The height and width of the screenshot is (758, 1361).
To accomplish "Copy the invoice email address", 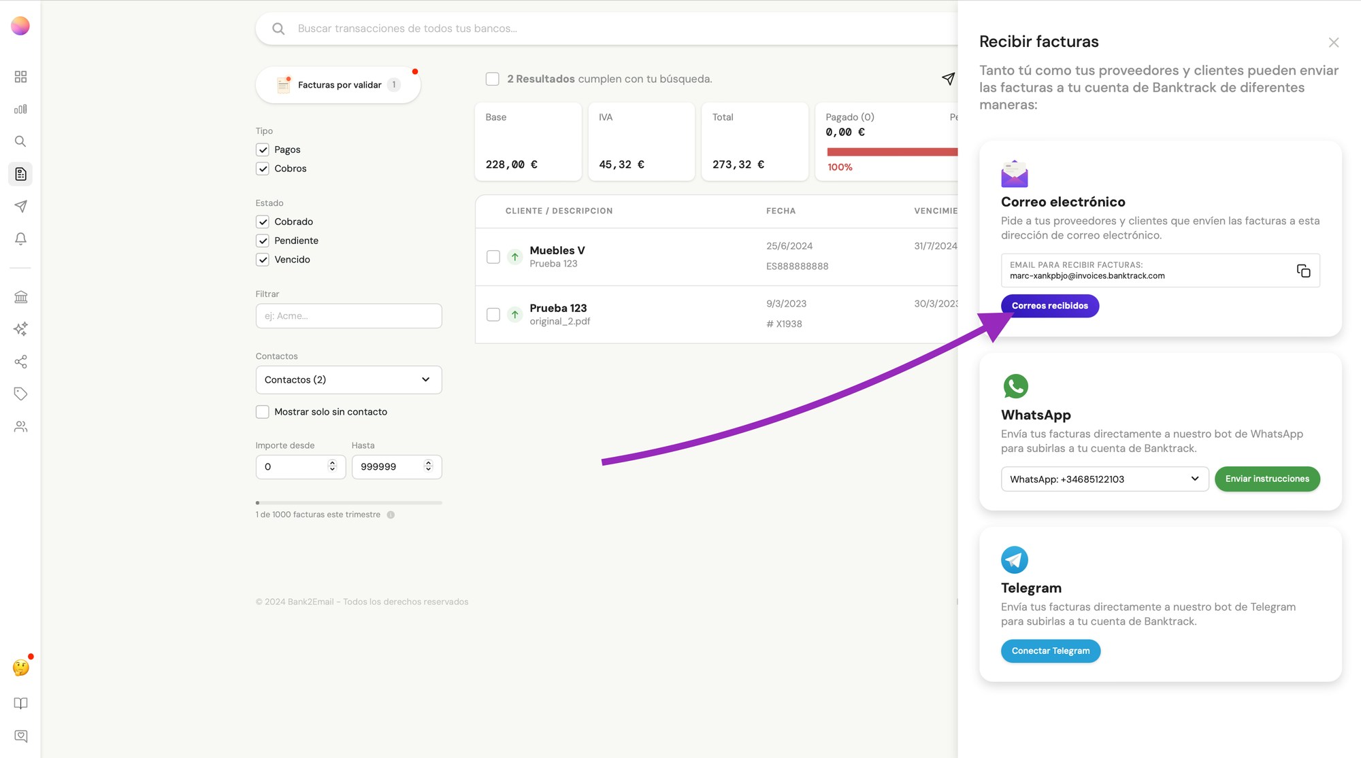I will click(x=1303, y=271).
